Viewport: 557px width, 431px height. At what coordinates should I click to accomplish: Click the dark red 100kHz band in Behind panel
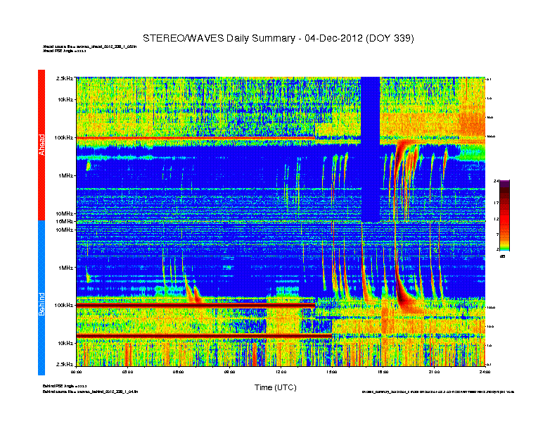click(x=211, y=305)
